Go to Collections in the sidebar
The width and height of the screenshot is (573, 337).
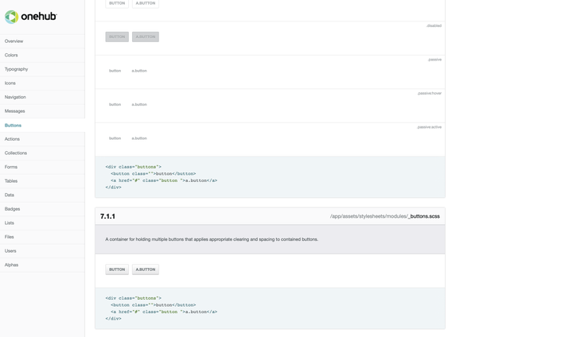tap(42, 153)
